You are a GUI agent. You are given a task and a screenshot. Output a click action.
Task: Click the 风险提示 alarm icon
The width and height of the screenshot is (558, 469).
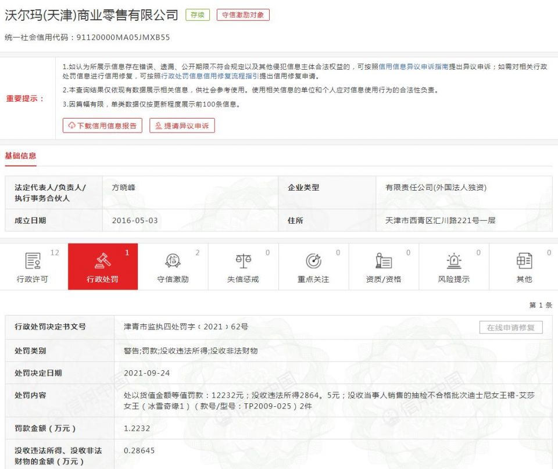454,261
